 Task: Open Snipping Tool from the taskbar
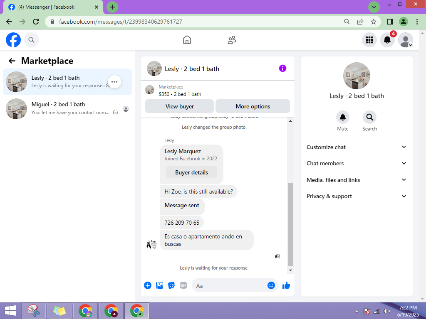(x=34, y=311)
